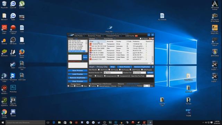Click the blacklist Check button
The image size is (222, 125).
pyautogui.click(x=150, y=73)
